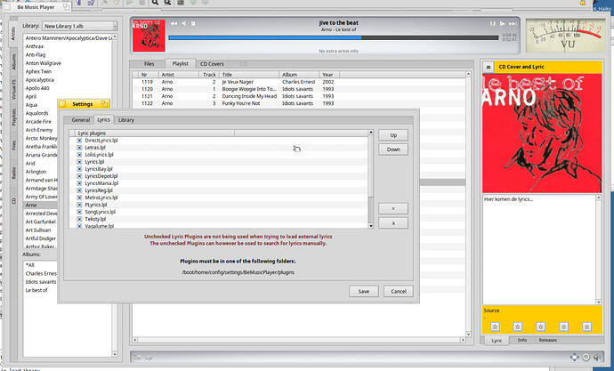Click zoom magnifier icon in background toolbar

click(155, 3)
